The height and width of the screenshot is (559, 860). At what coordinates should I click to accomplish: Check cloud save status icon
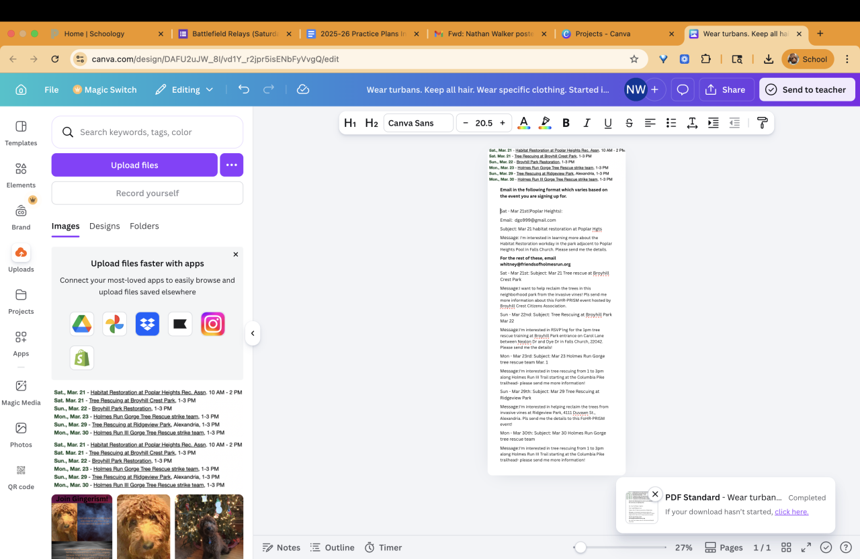(303, 89)
